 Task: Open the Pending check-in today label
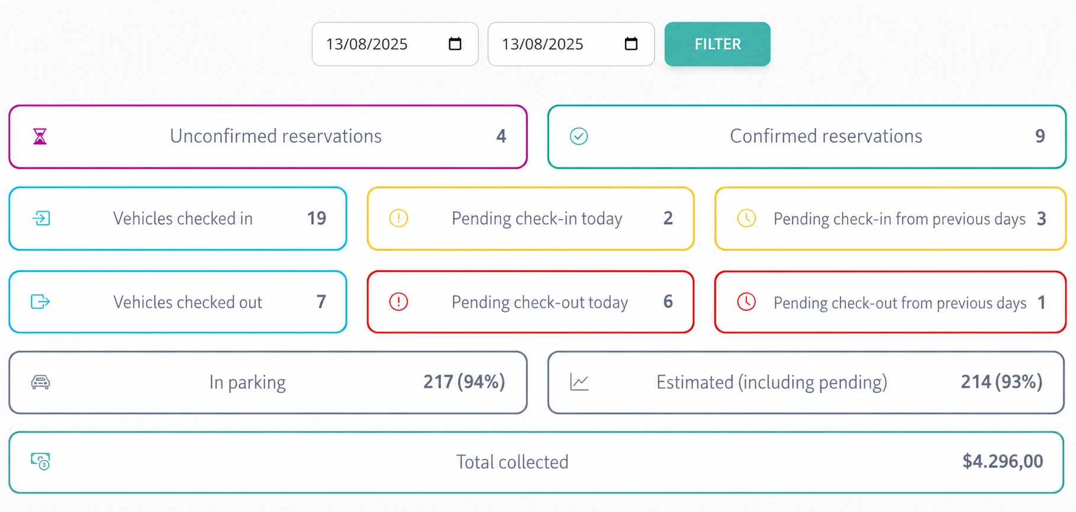pos(537,219)
